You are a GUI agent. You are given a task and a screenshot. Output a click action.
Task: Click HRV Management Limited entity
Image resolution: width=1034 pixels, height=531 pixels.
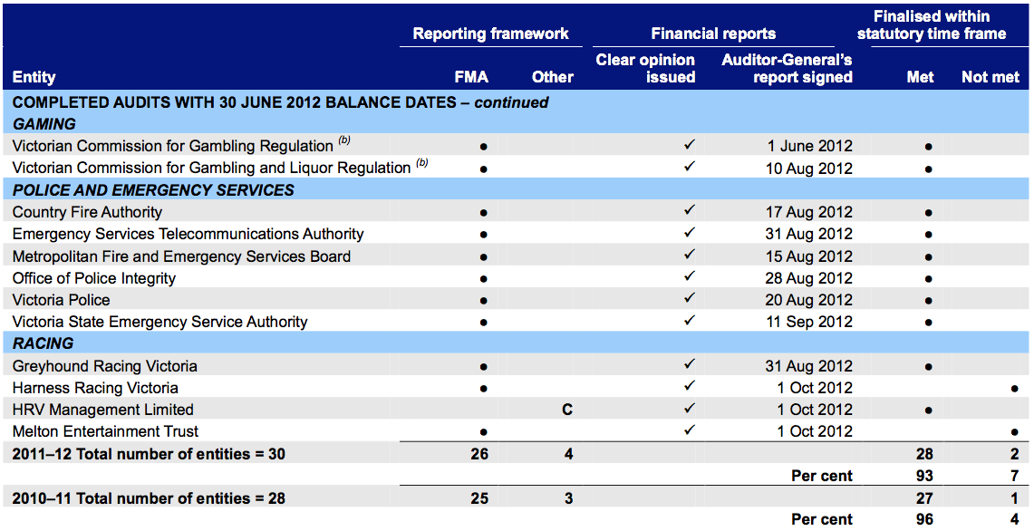coord(103,410)
